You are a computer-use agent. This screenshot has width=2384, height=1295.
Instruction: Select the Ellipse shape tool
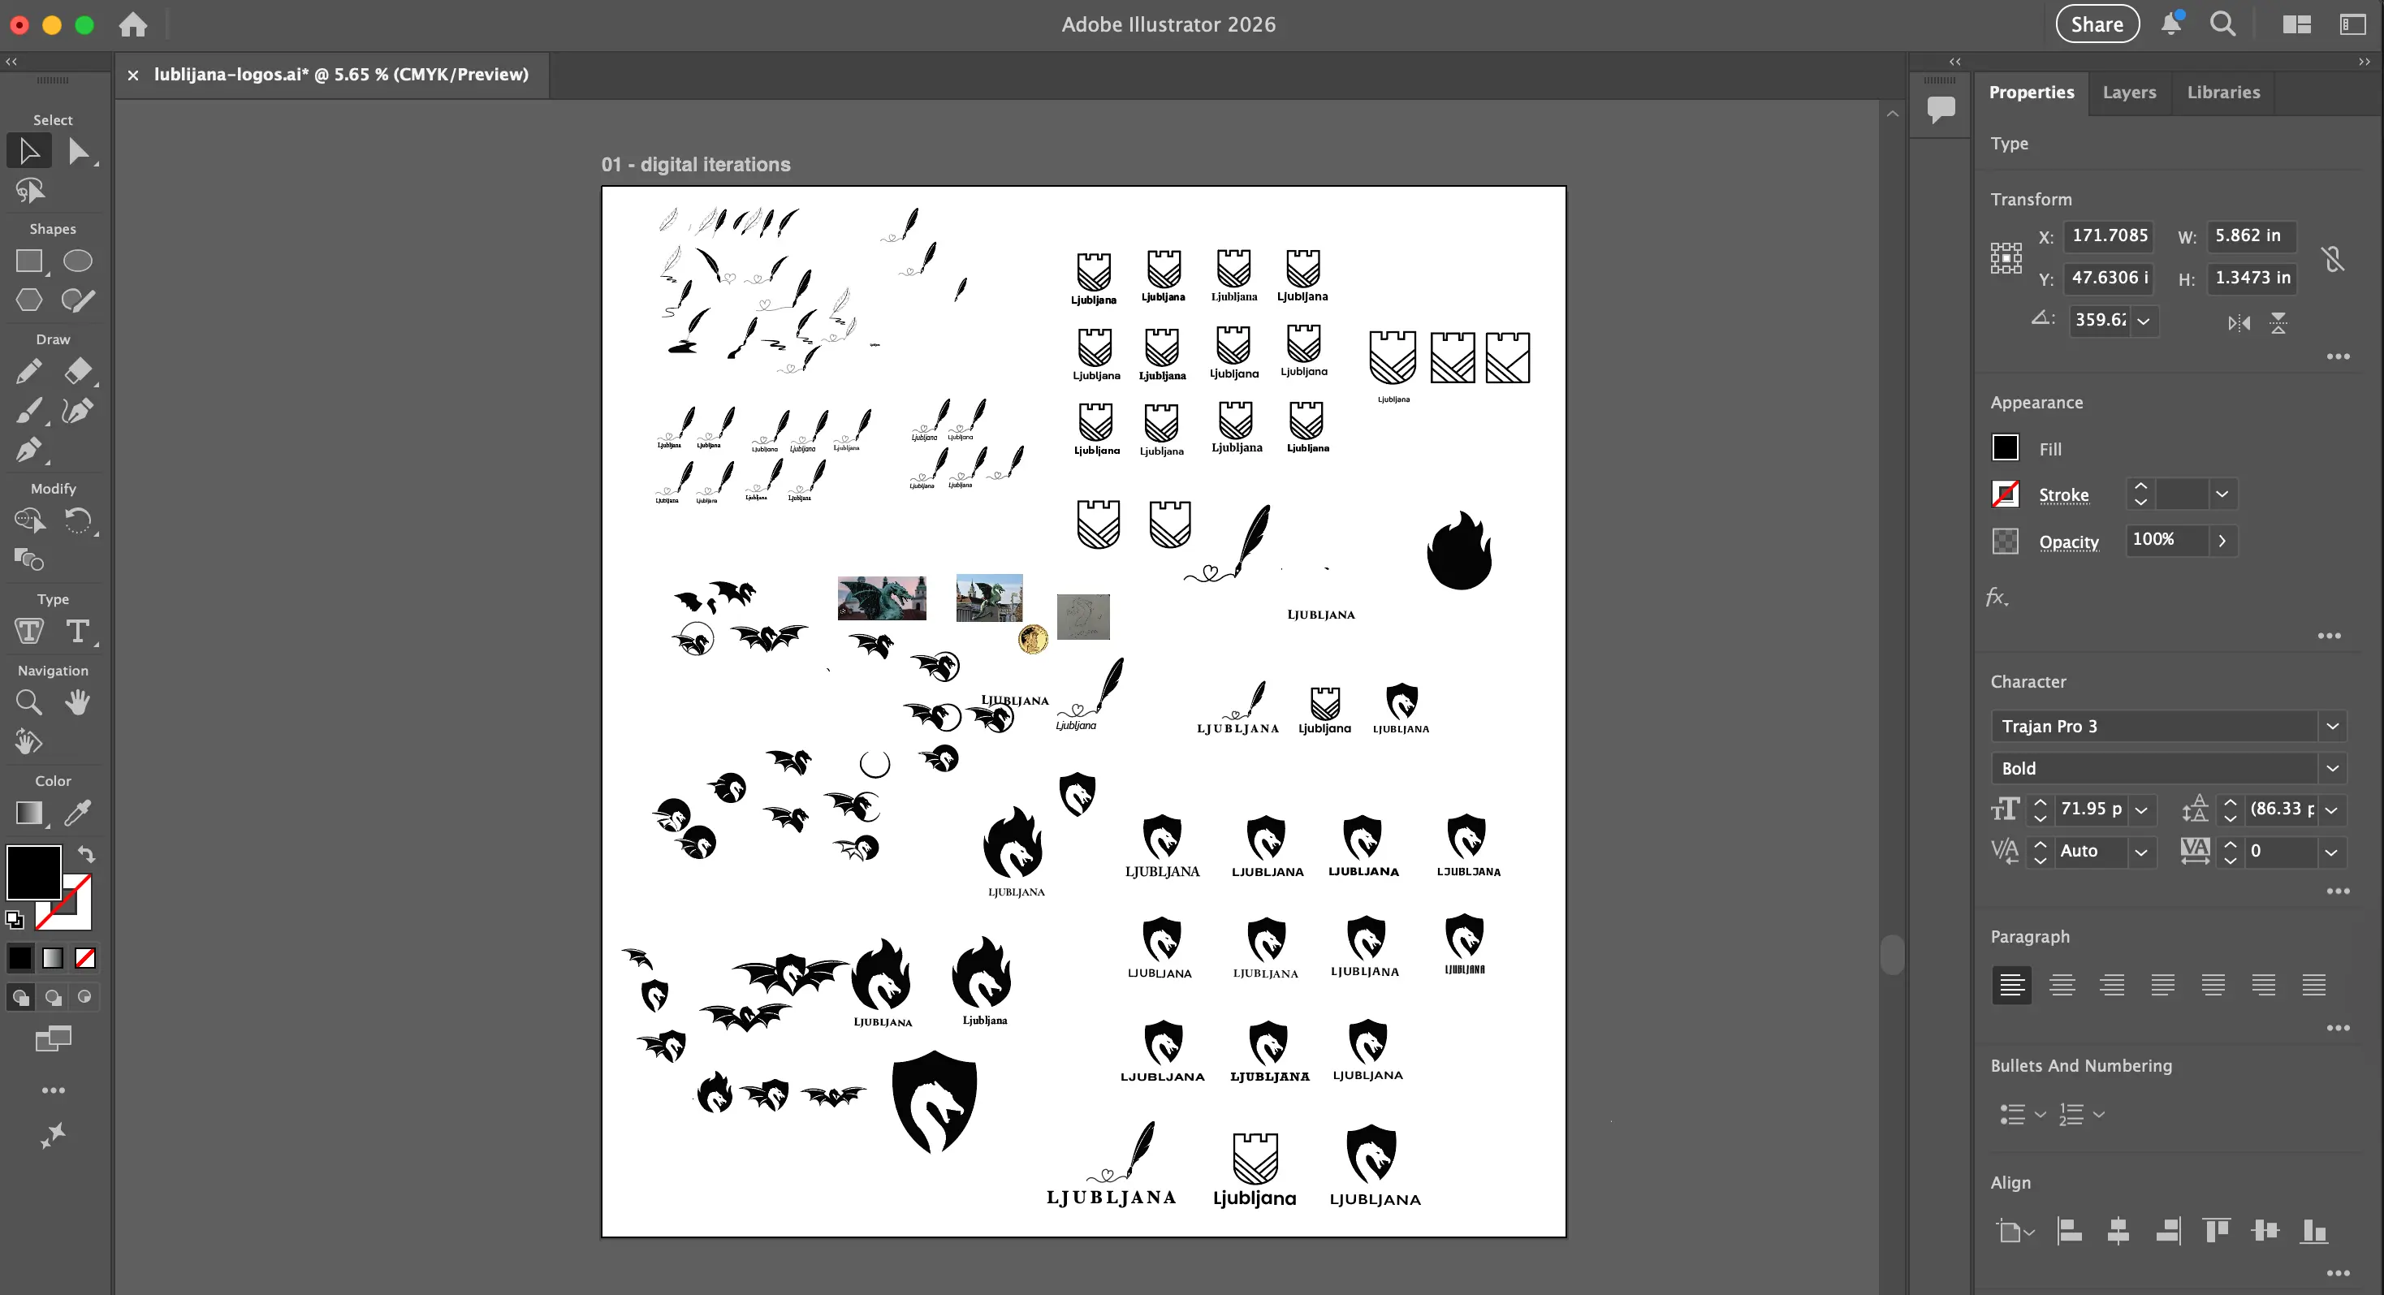pos(78,262)
